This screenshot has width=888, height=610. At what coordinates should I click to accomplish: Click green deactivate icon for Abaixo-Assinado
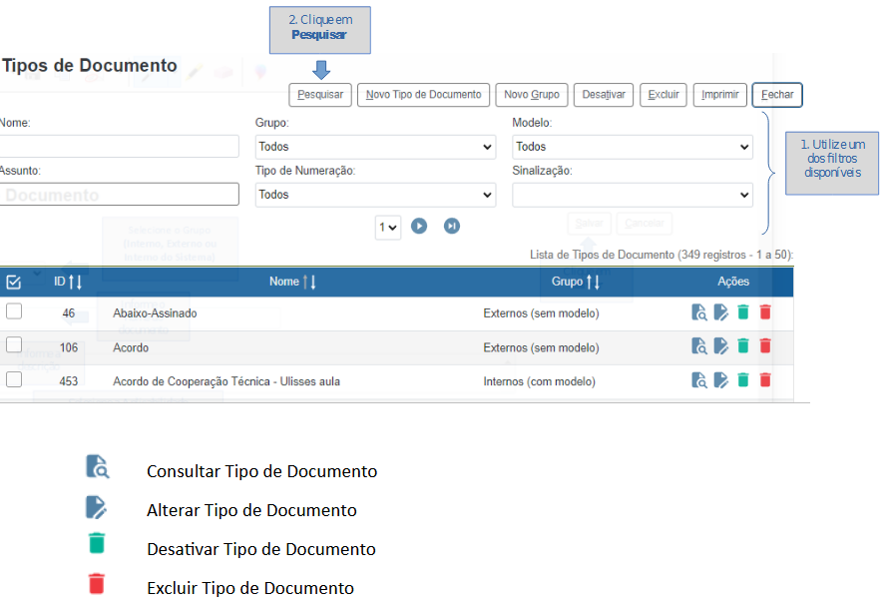743,312
